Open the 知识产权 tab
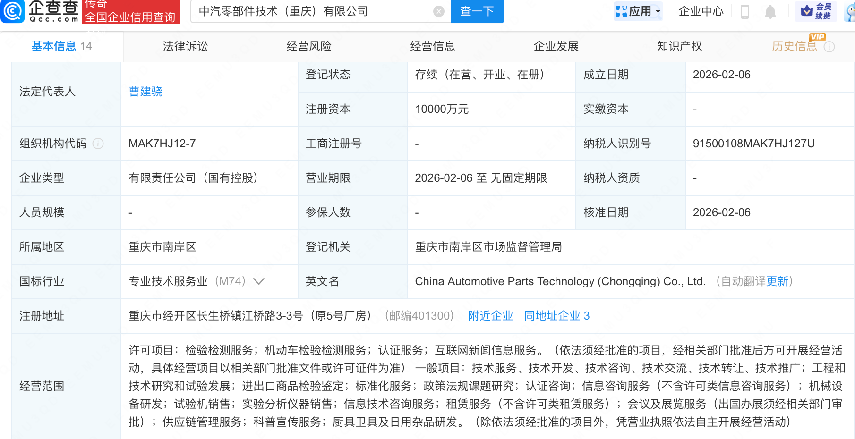Image resolution: width=855 pixels, height=439 pixels. 680,46
